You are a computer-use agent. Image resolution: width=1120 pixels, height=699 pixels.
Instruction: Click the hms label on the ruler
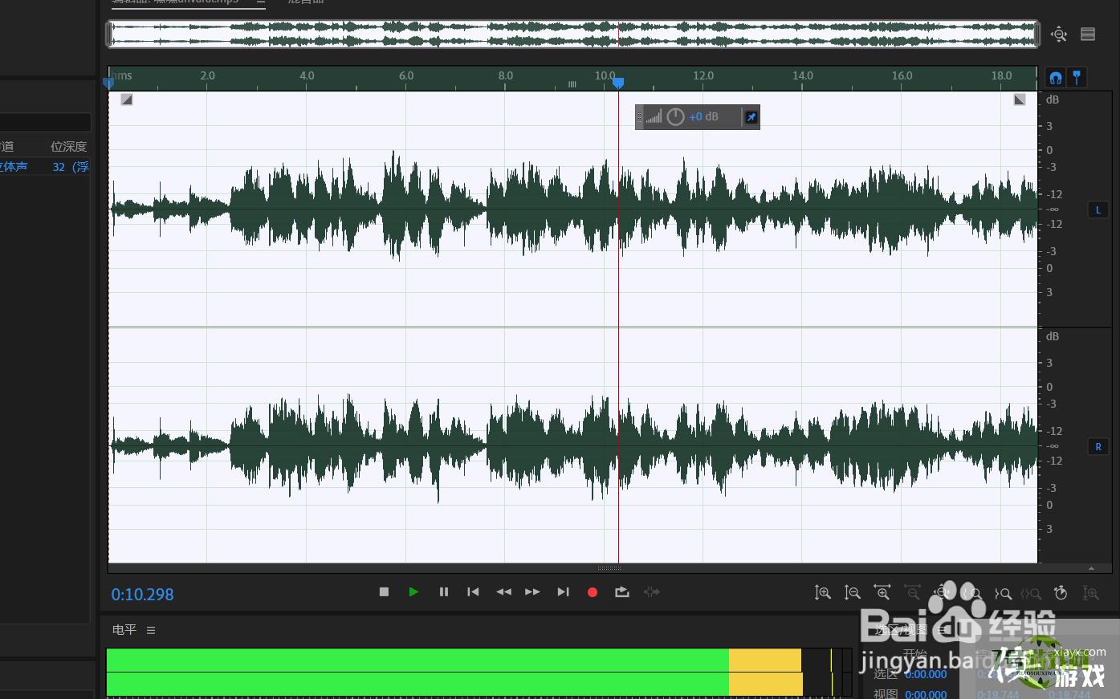coord(121,75)
